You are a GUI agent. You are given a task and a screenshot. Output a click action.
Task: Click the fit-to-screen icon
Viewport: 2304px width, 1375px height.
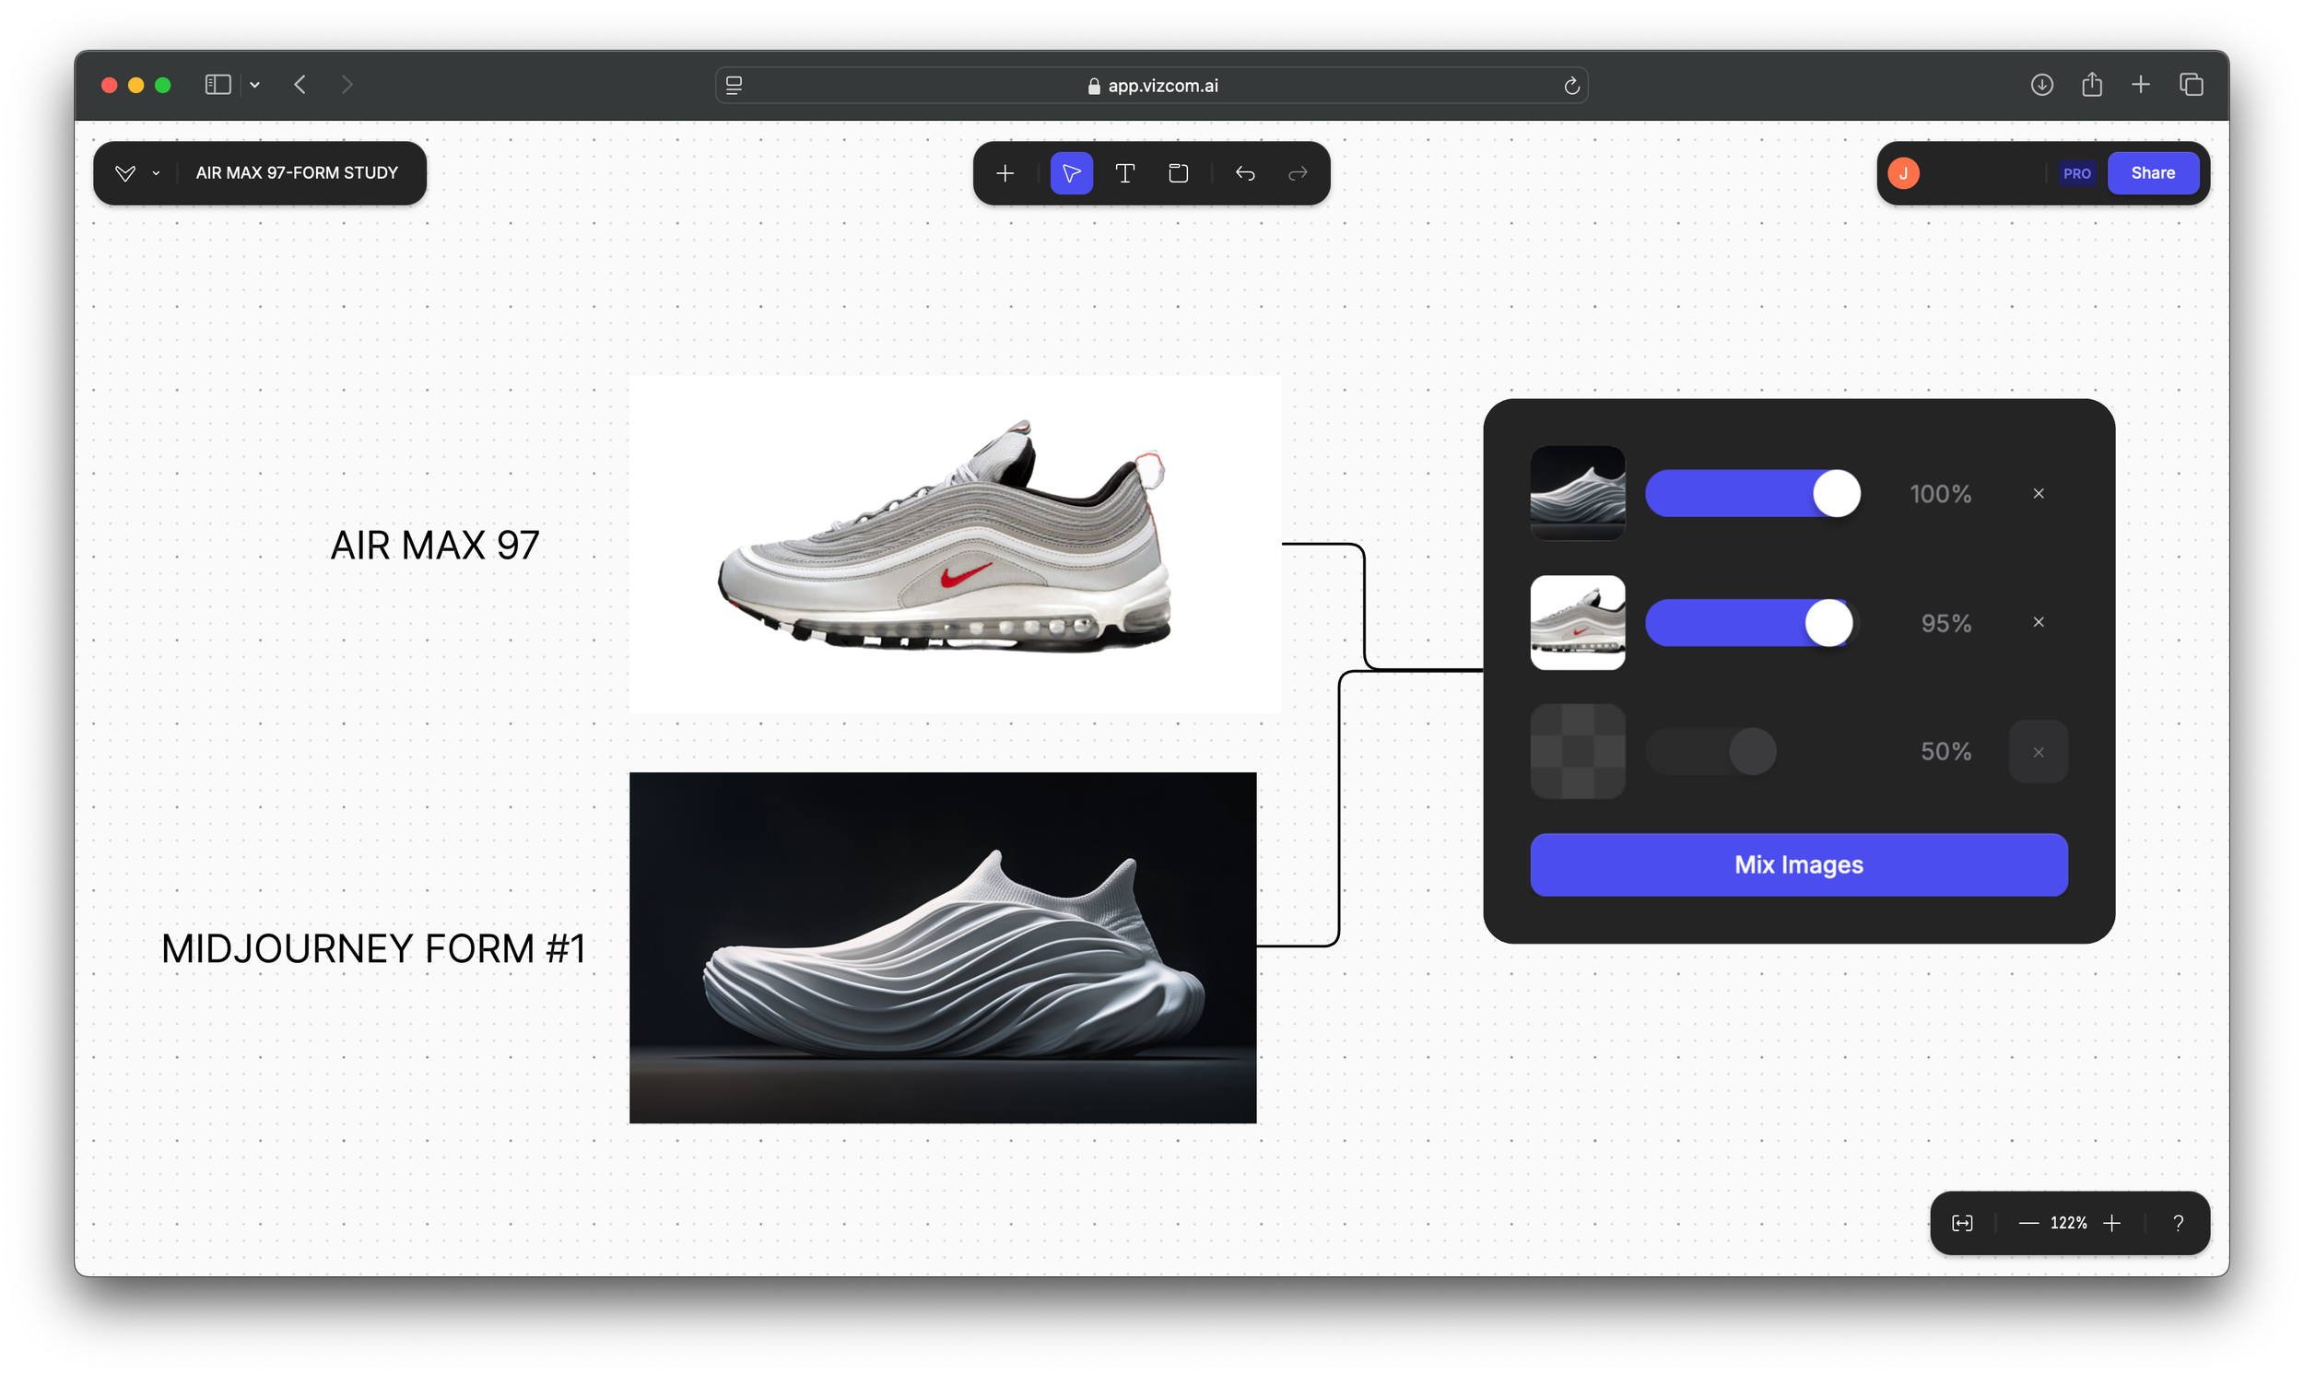pyautogui.click(x=1961, y=1223)
